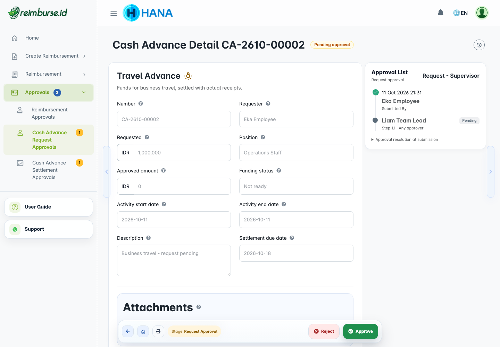The width and height of the screenshot is (500, 347).
Task: Print using the printer icon
Action: pos(158,331)
